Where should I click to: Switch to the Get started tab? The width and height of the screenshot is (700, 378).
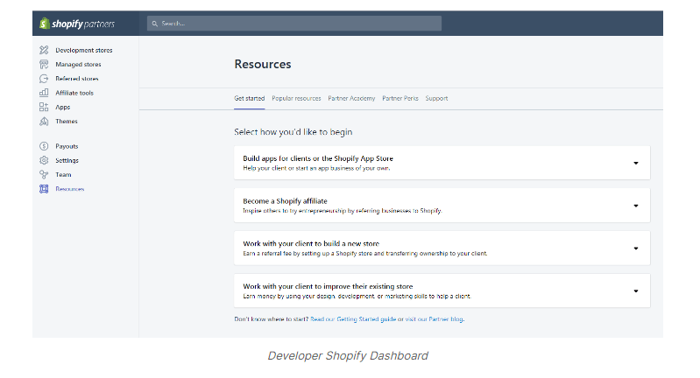250,99
